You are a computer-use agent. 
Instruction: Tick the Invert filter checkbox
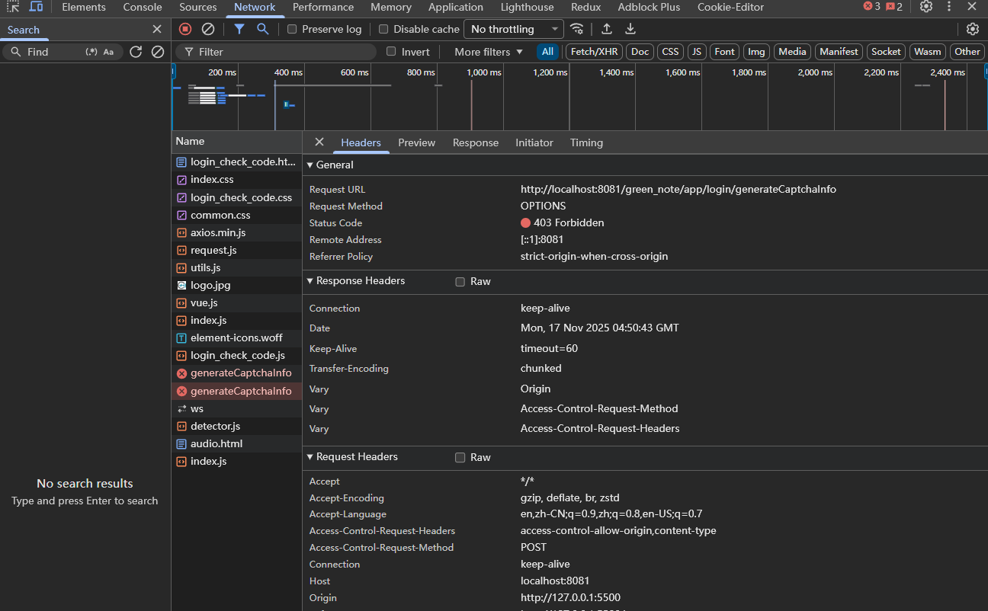point(391,52)
